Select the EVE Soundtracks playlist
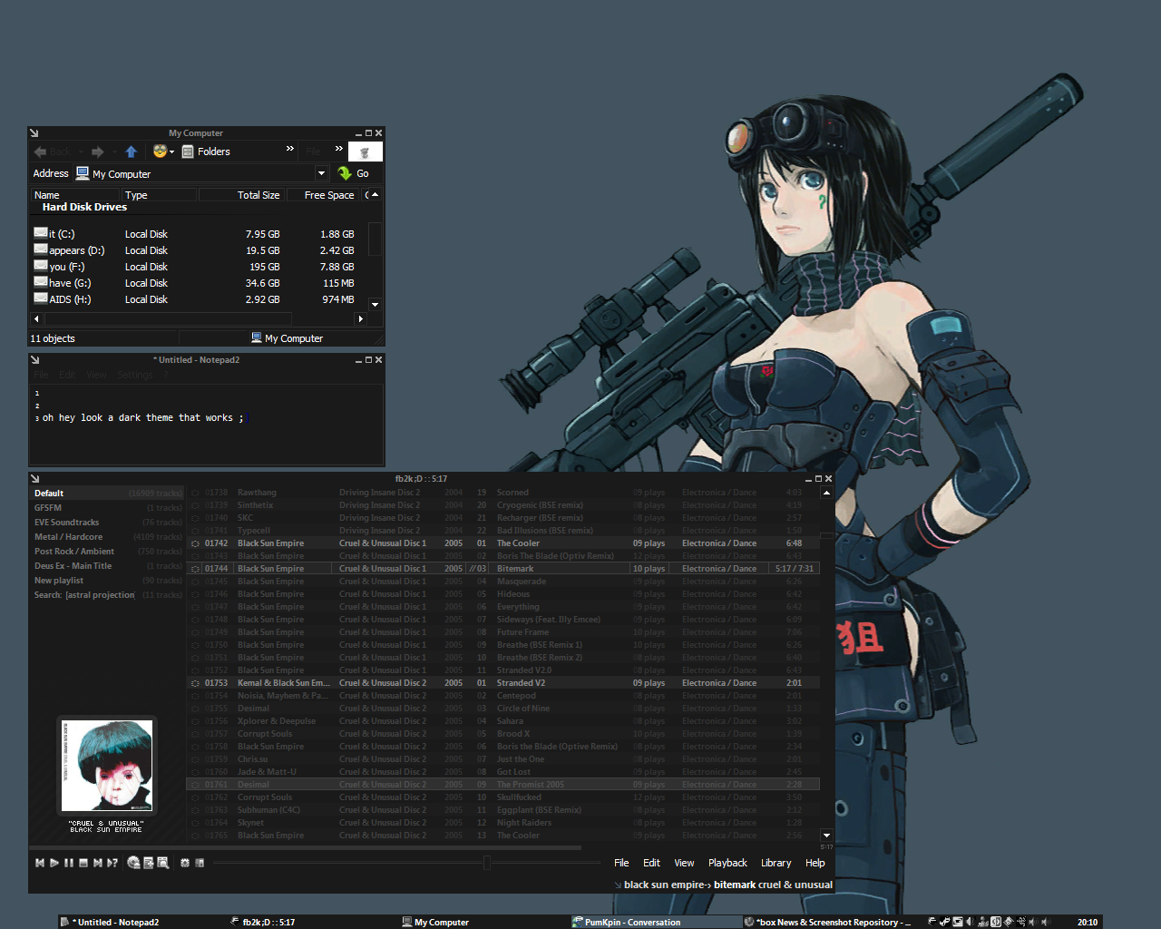This screenshot has height=929, width=1161. (x=108, y=523)
